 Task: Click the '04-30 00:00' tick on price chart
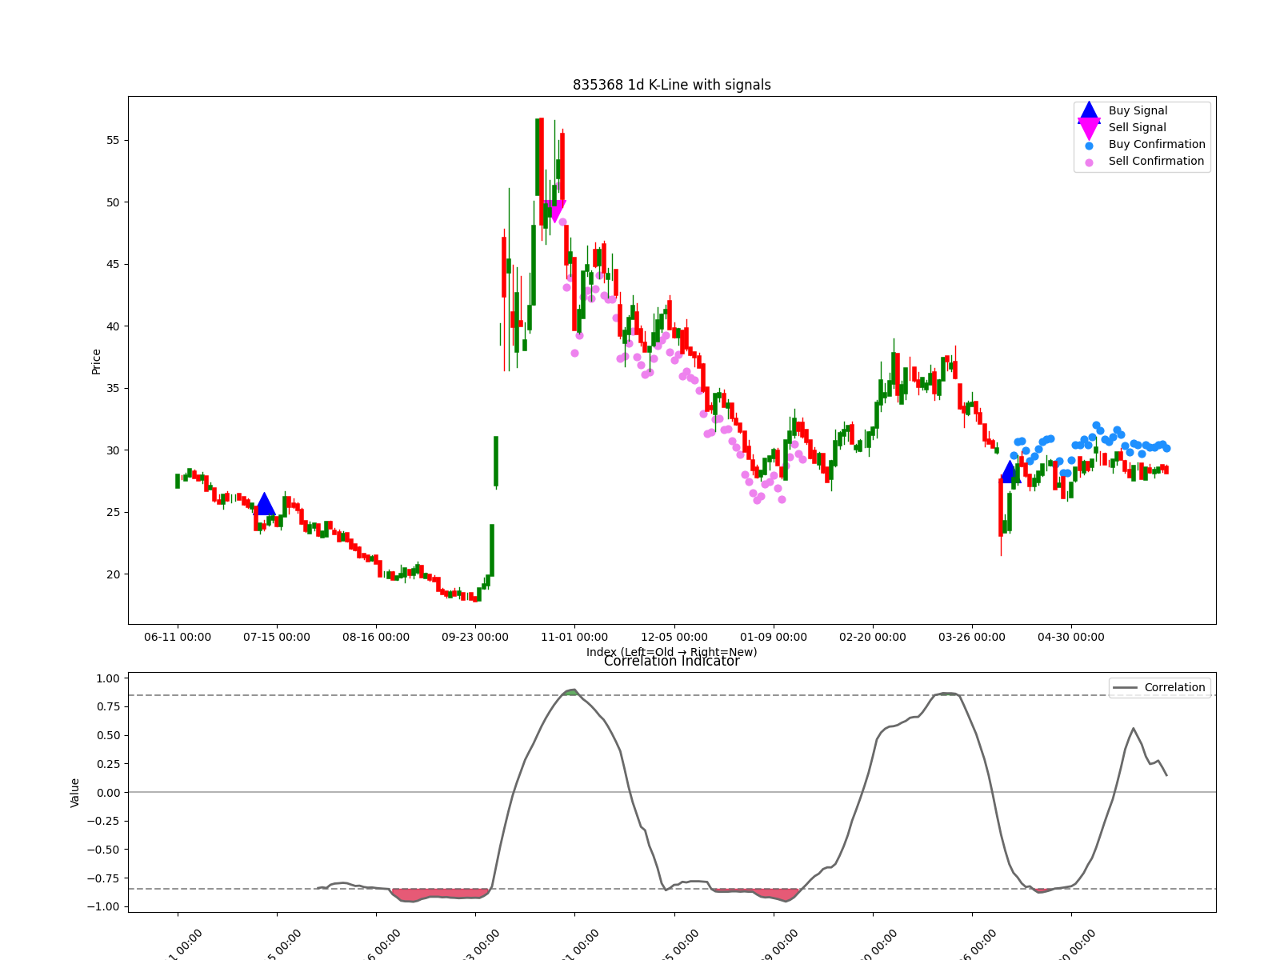[1071, 637]
